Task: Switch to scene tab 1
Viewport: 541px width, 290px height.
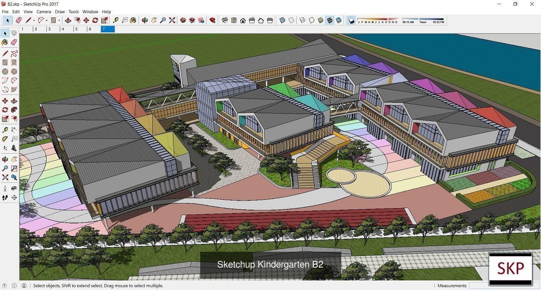Action: (26, 29)
